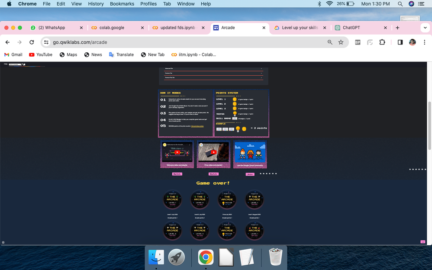Switch to the ChatGPT tab

(x=361, y=28)
